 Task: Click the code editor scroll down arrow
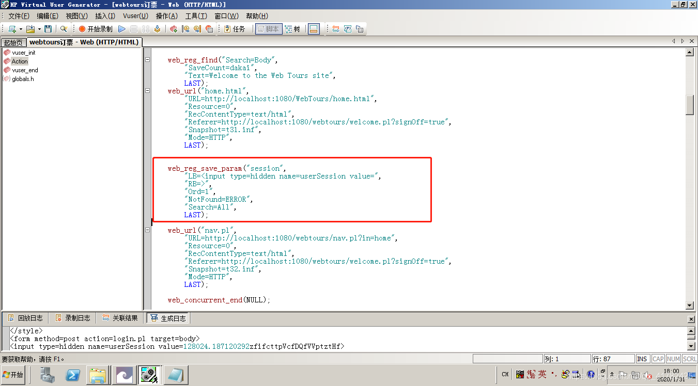(689, 305)
